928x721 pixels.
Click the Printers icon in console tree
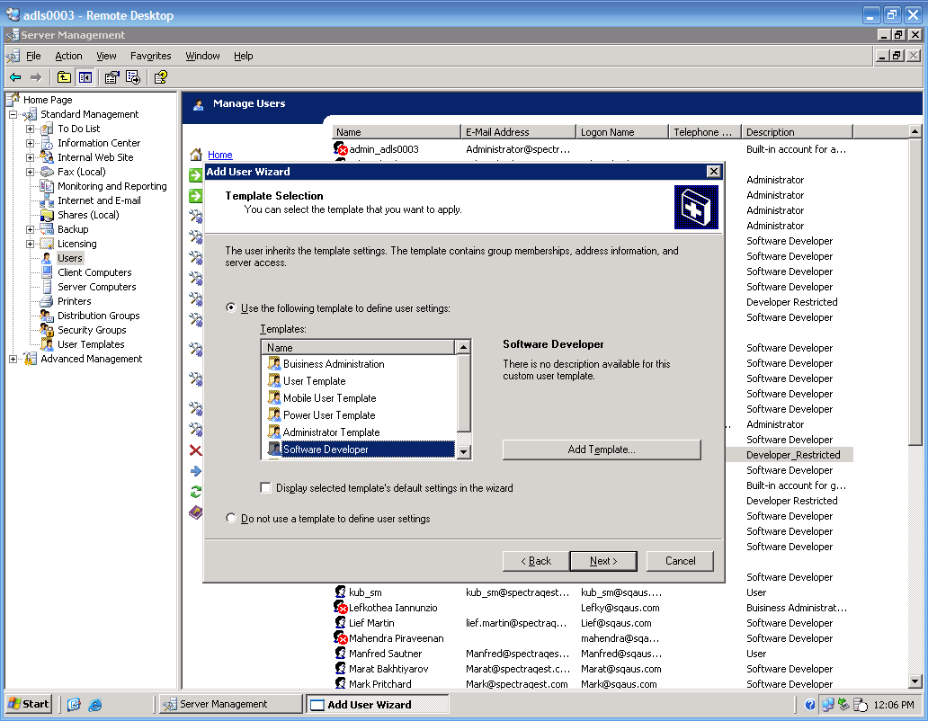47,301
